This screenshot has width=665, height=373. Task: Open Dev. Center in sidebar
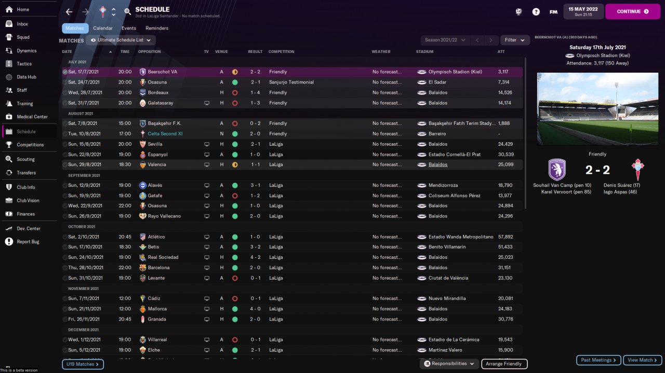pyautogui.click(x=28, y=228)
